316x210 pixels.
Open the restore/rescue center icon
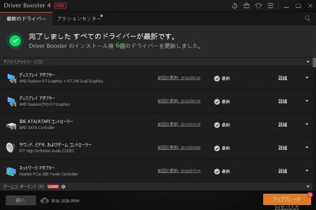click(x=235, y=5)
